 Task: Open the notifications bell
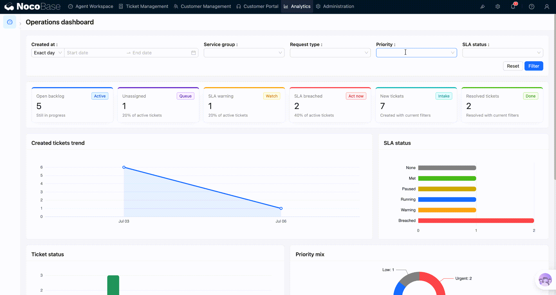[513, 6]
